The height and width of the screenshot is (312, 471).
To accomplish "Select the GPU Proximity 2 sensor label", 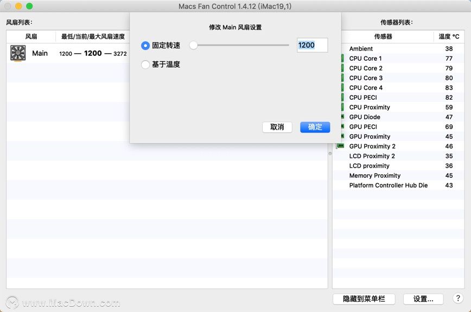I will point(372,147).
